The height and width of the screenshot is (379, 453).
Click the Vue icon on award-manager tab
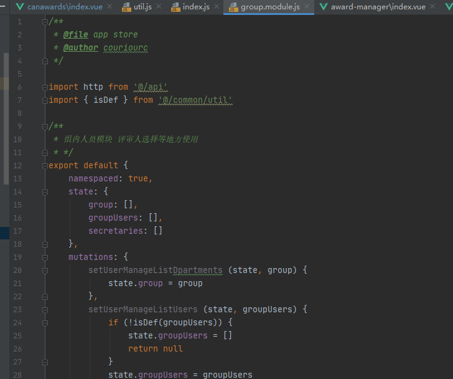click(324, 7)
